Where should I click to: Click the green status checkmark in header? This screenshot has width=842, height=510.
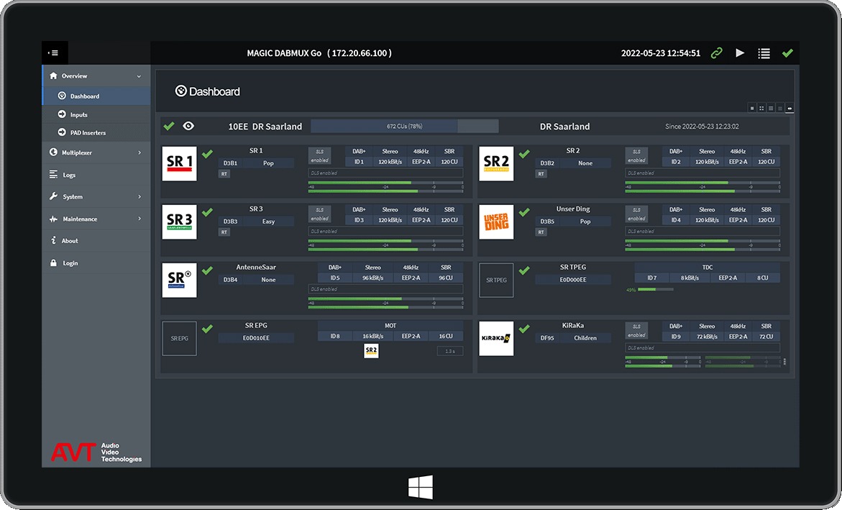[787, 53]
